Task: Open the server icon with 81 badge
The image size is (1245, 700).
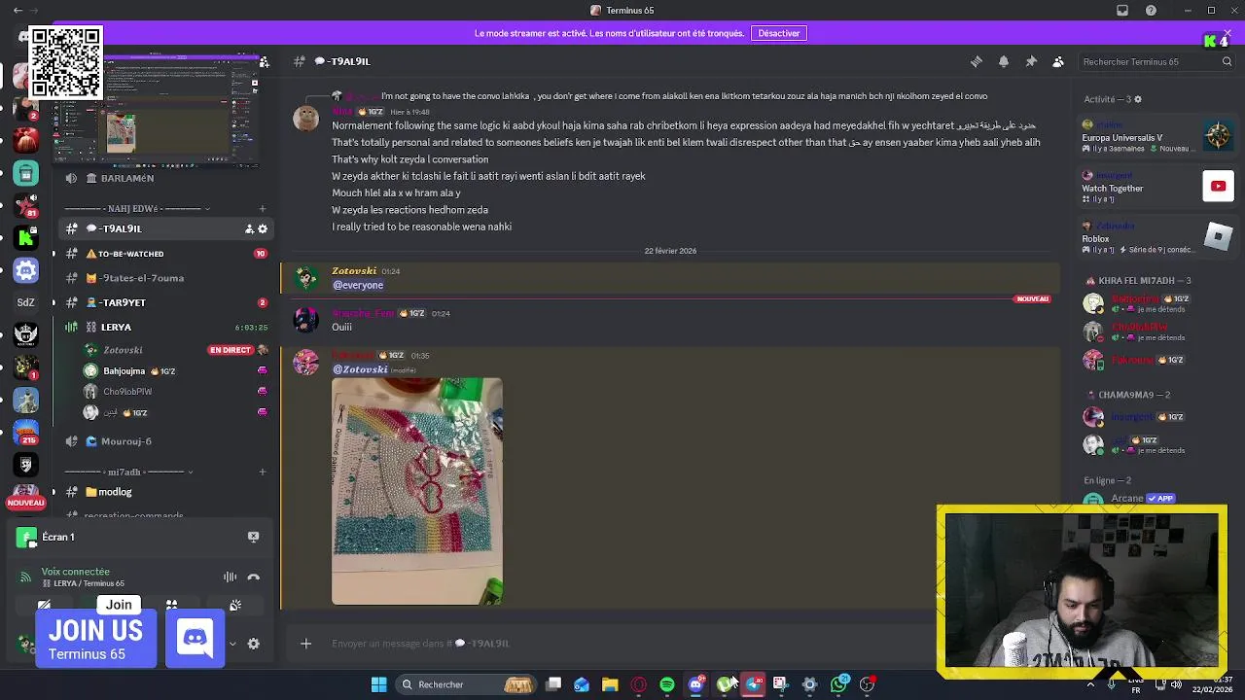Action: pos(26,206)
